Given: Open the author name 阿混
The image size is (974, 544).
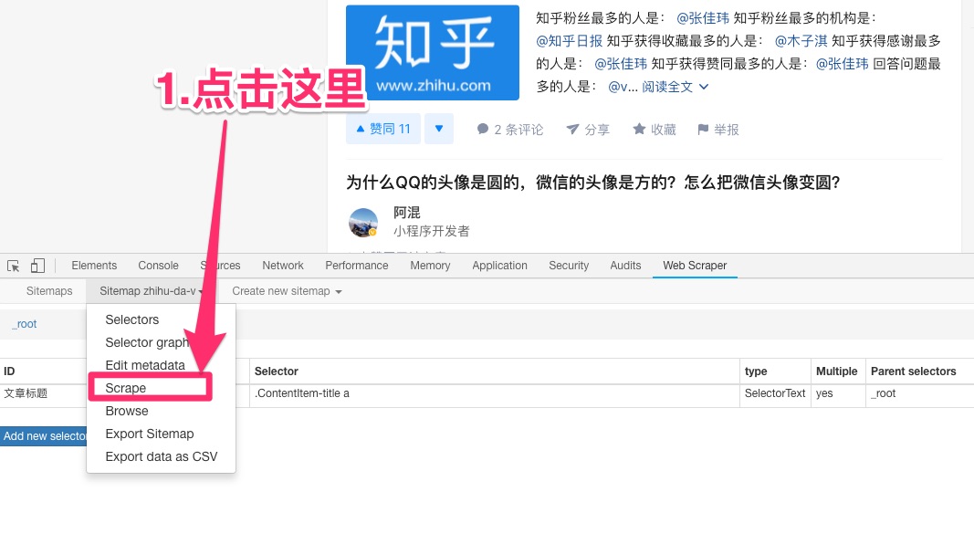Looking at the screenshot, I should [407, 213].
